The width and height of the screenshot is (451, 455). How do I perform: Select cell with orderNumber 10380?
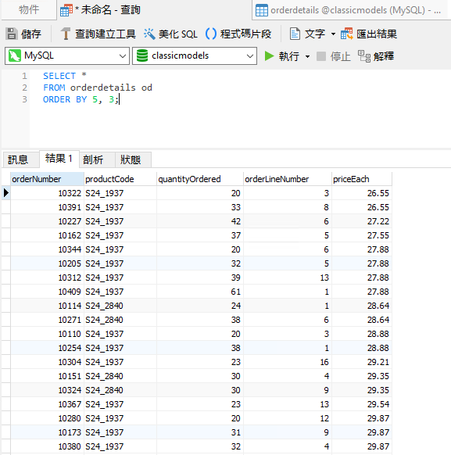point(47,446)
